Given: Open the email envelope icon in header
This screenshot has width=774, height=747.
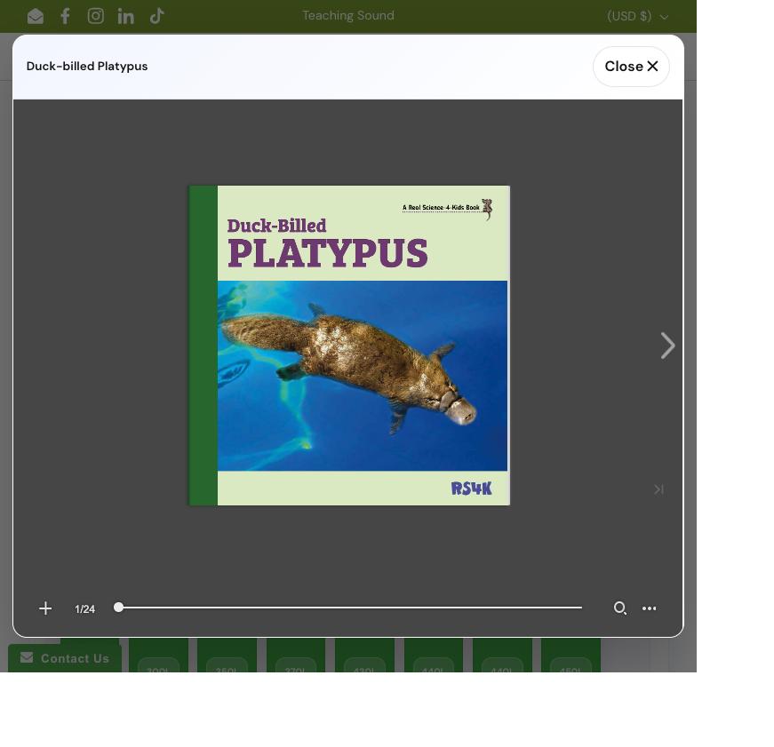Looking at the screenshot, I should click(35, 16).
